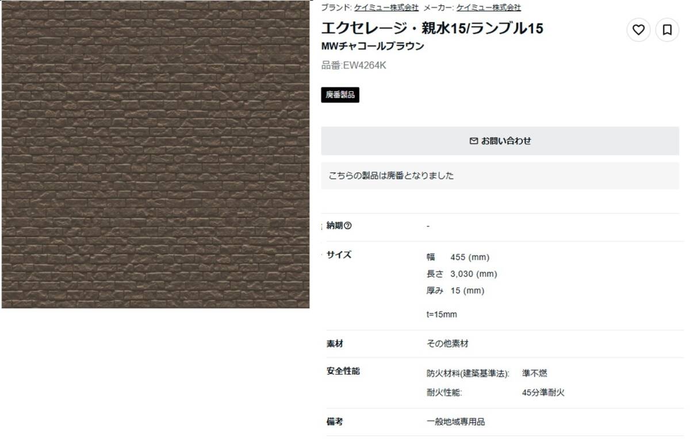This screenshot has height=439, width=690.
Task: Click the お問い合わせ inquiry button
Action: click(x=500, y=141)
